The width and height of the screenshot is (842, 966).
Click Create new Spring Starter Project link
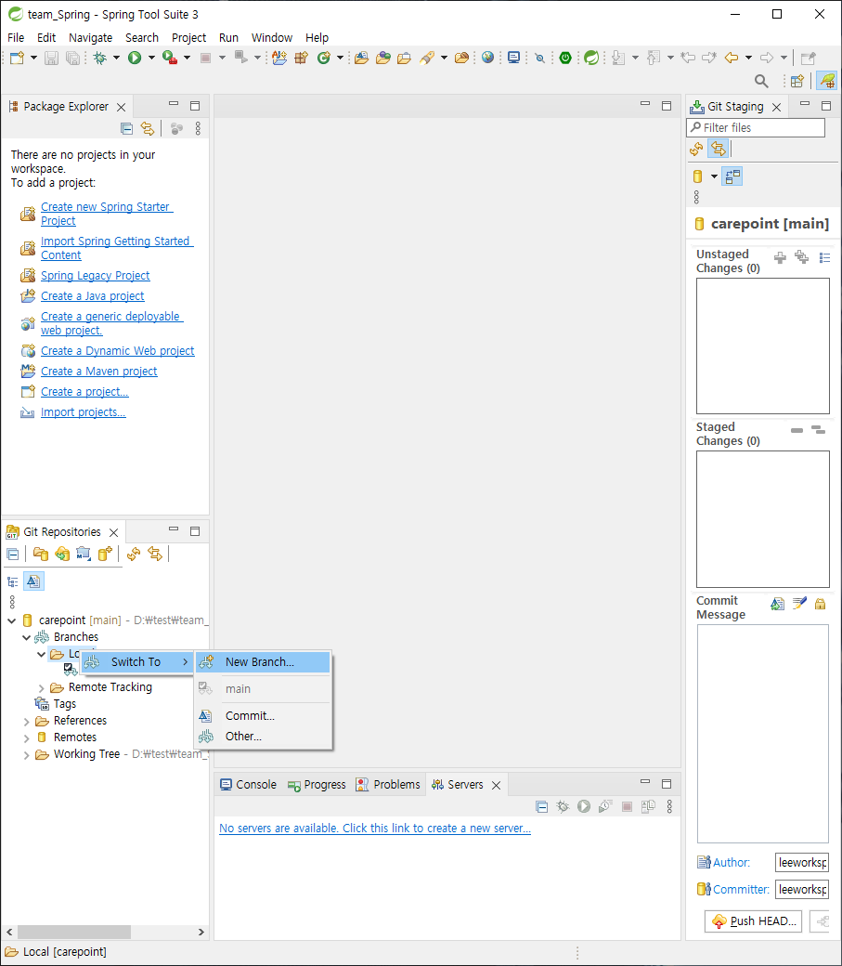107,214
